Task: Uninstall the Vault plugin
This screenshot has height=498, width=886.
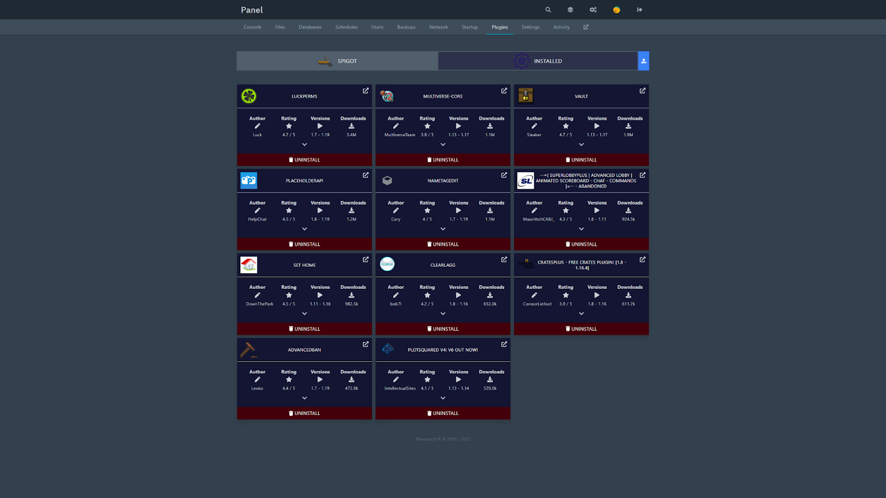Action: point(581,160)
